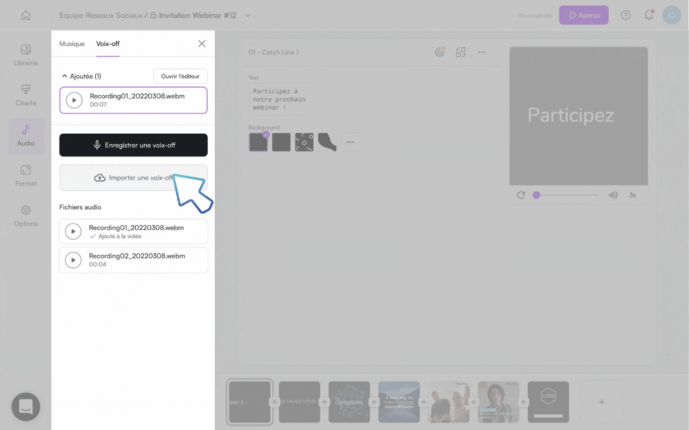Open scene settings gear icon
Screen dimensions: 689x430
click(x=440, y=52)
